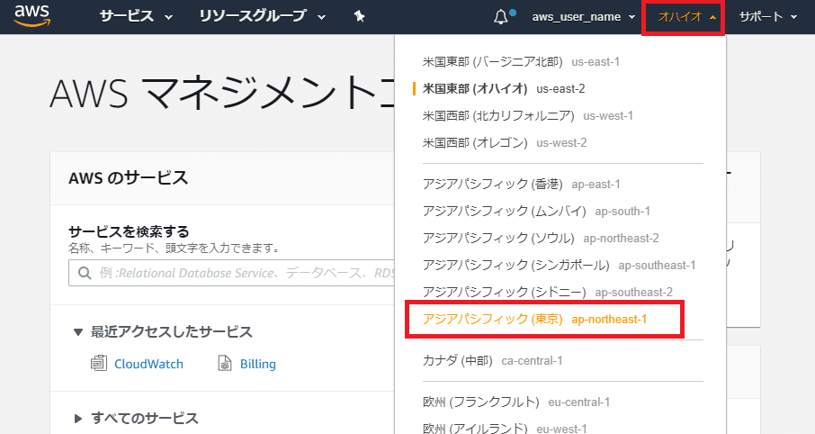Select region アジアパシフィック (香港) ap-east-1
815x434 pixels.
(x=522, y=185)
